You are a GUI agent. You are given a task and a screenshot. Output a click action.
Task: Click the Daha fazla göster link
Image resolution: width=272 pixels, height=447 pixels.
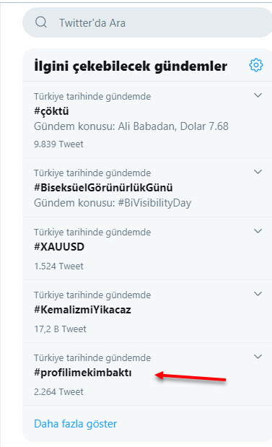76,424
